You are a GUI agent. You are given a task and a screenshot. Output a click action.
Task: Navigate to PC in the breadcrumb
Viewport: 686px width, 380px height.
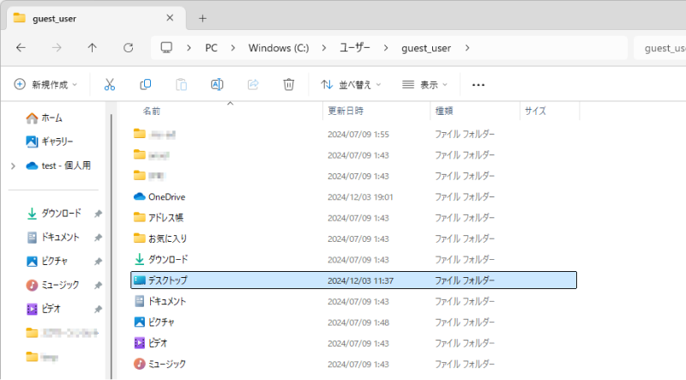[x=211, y=48]
